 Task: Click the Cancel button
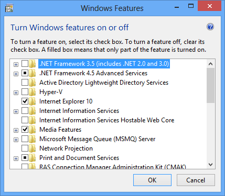pos(196,180)
